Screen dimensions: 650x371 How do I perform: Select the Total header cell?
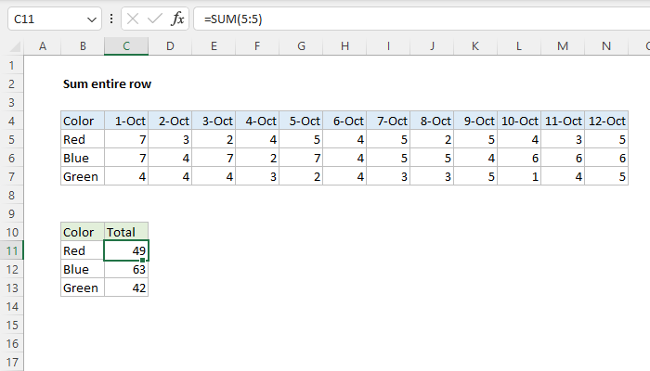[x=126, y=232]
